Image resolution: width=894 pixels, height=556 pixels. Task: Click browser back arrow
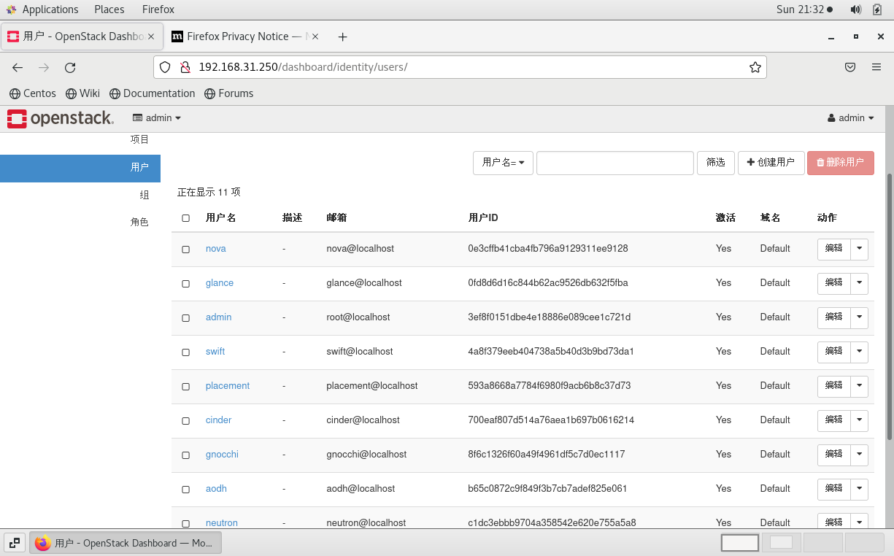tap(18, 67)
